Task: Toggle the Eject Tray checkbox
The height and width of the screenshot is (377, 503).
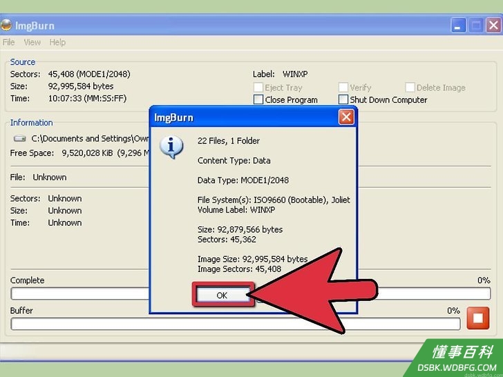Action: pos(258,87)
